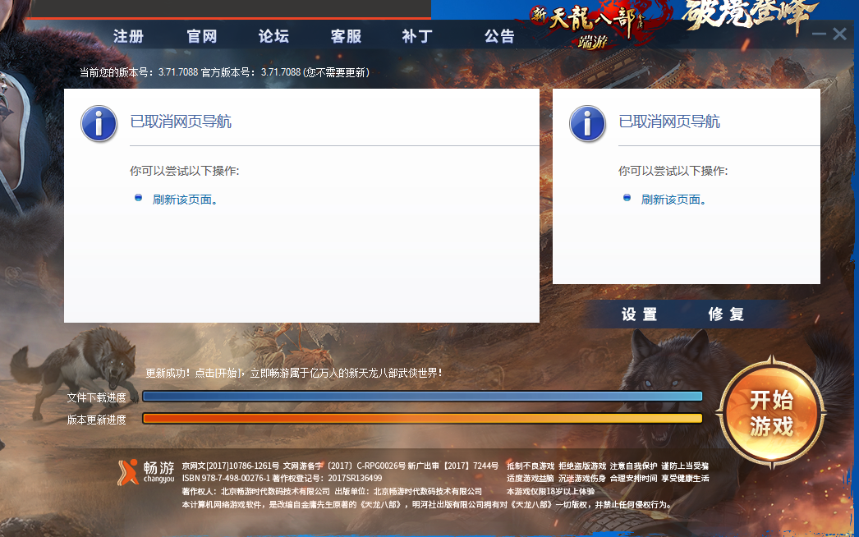This screenshot has height=537, width=859.
Task: Click the 刷新该页面 link in the right panel
Action: [x=673, y=200]
